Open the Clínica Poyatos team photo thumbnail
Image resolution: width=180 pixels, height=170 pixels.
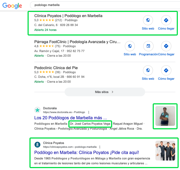pos(165,150)
